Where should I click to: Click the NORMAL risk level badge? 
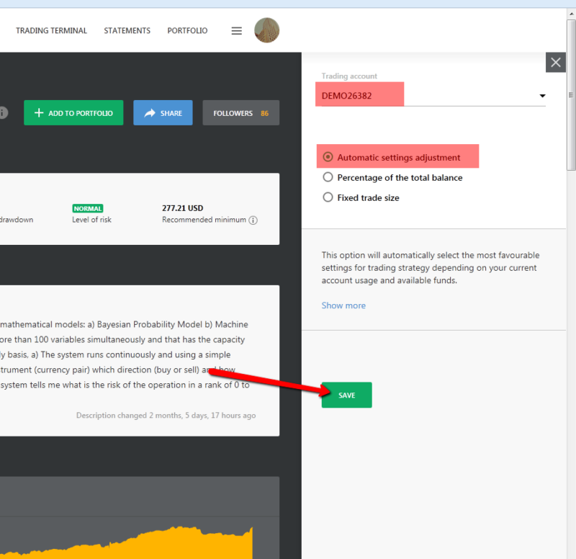click(88, 208)
